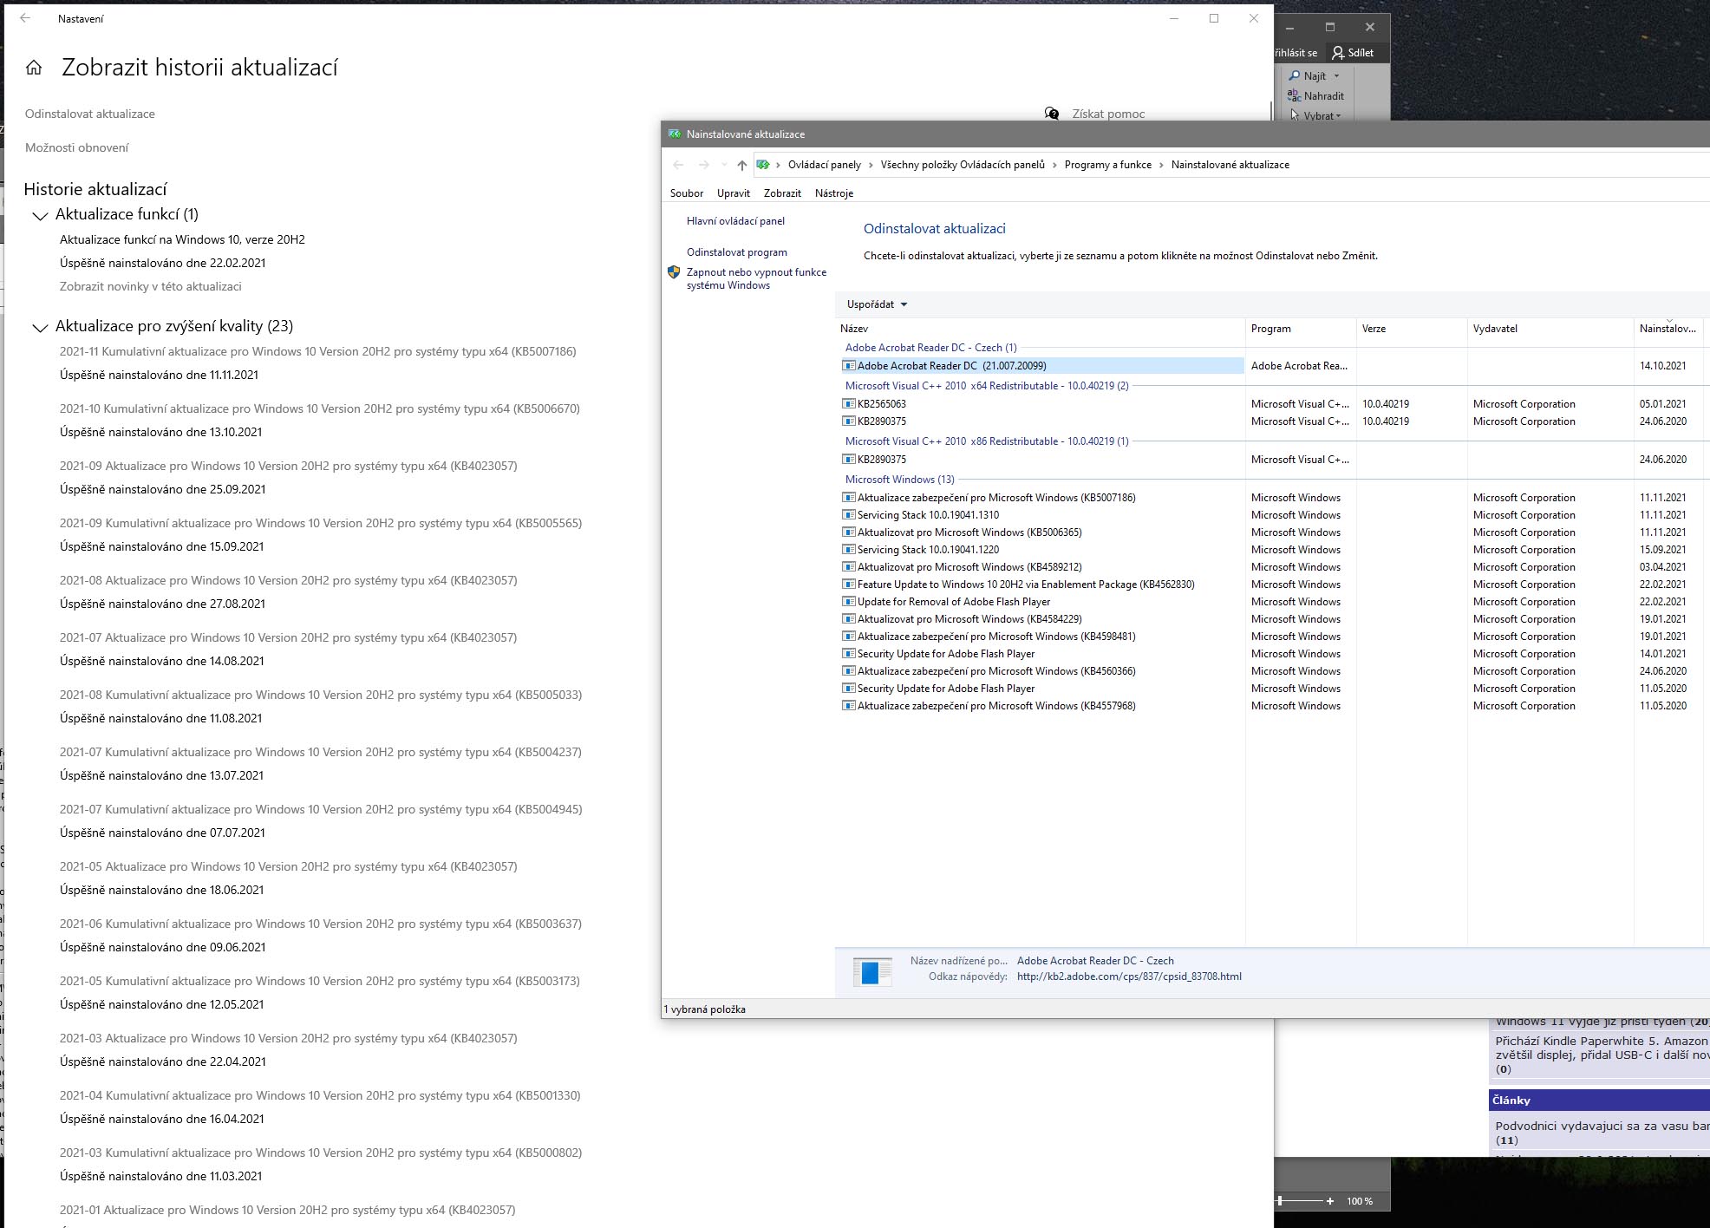Sort by the Vydavatel column header
Image resolution: width=1710 pixels, height=1228 pixels.
click(1495, 329)
